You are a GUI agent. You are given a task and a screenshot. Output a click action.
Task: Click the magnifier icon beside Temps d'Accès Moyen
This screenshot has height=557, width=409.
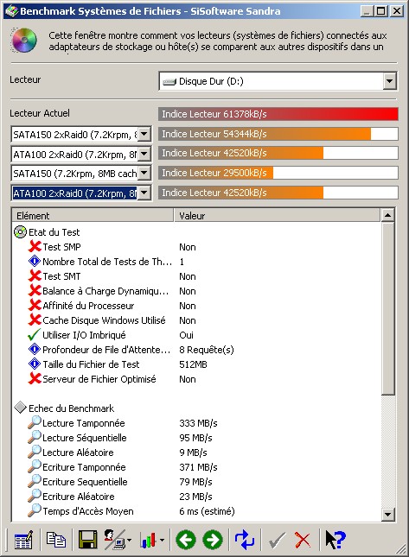pyautogui.click(x=35, y=511)
